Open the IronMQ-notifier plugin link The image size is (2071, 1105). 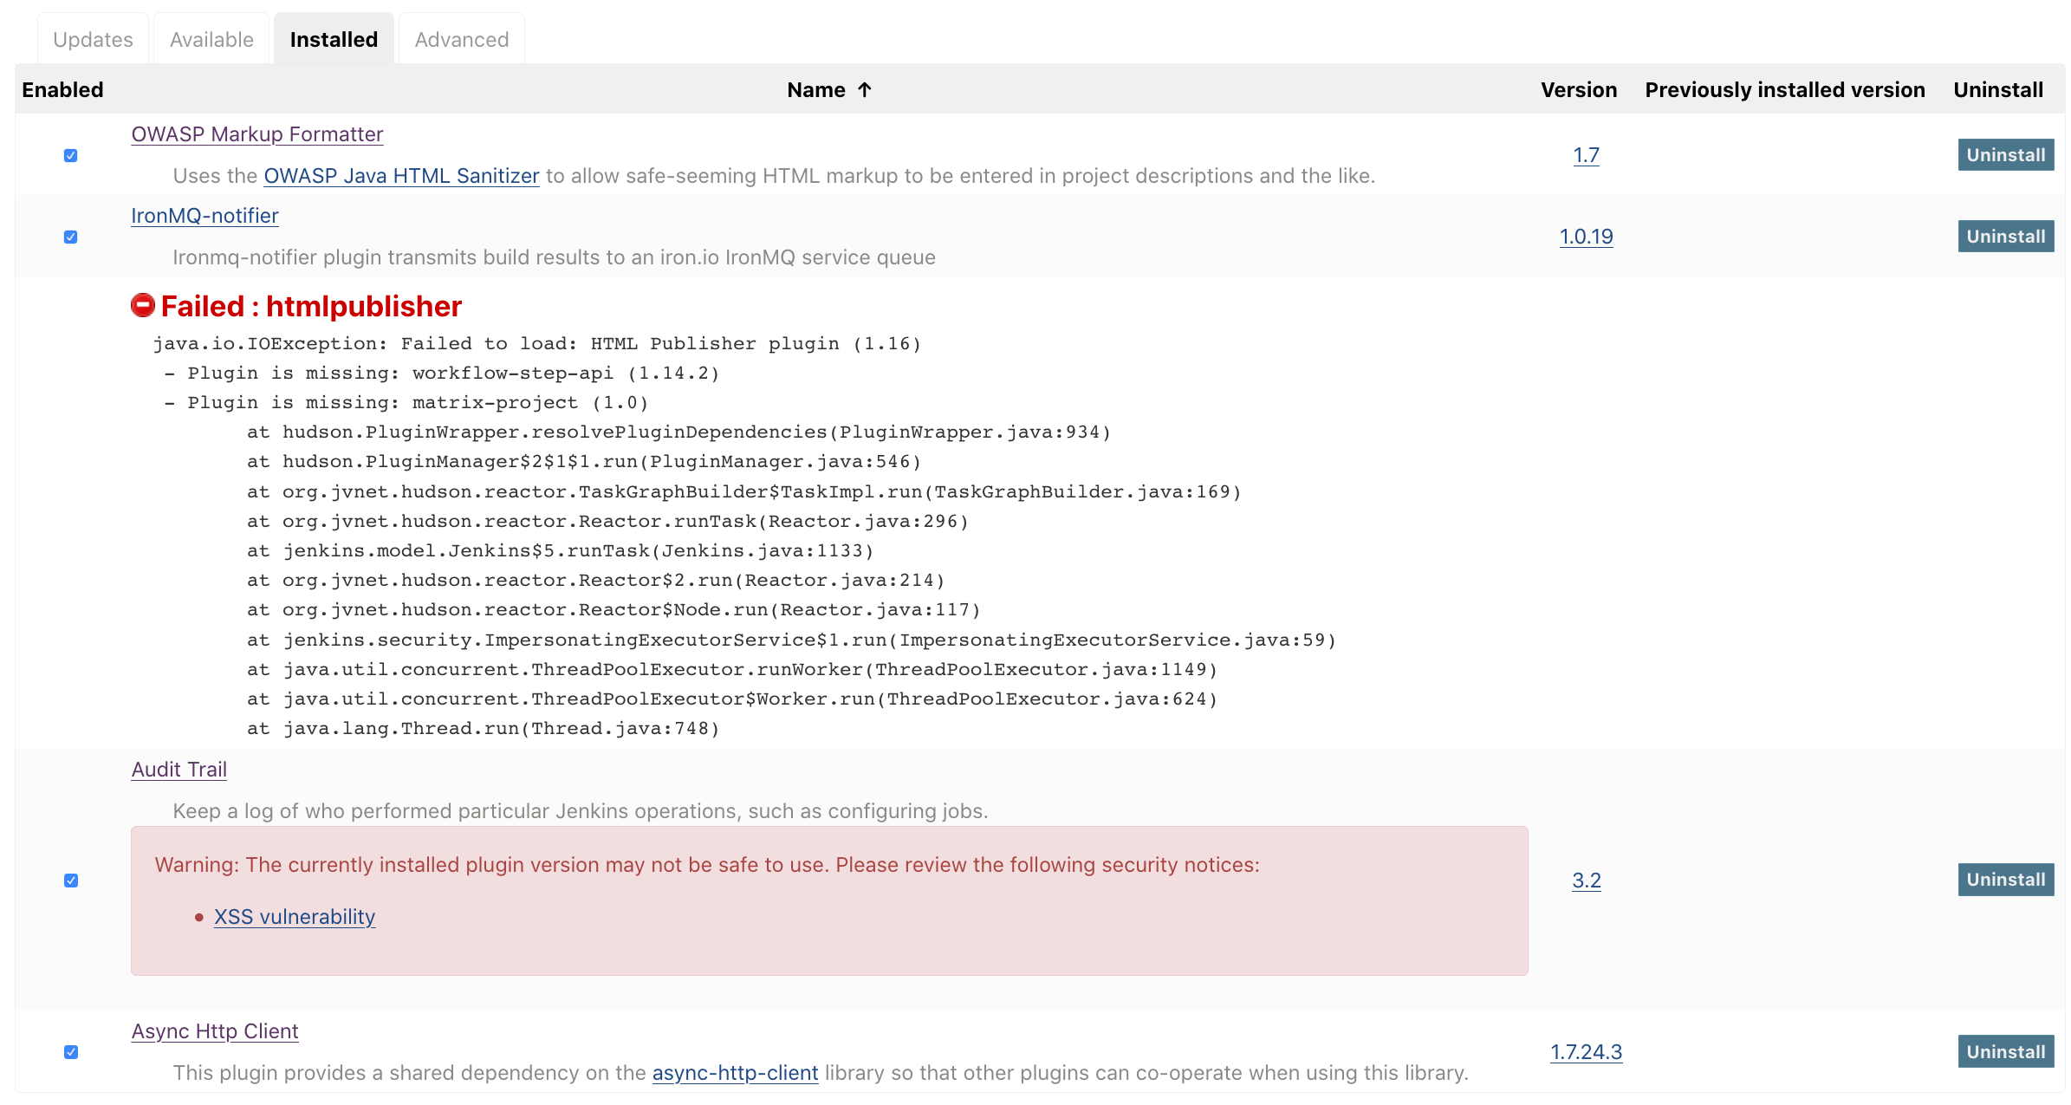205,216
